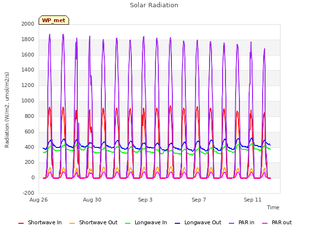Screen dimensions: 309x232
Task: Toggle the Longwave In legend entry
Action: [x=146, y=223]
